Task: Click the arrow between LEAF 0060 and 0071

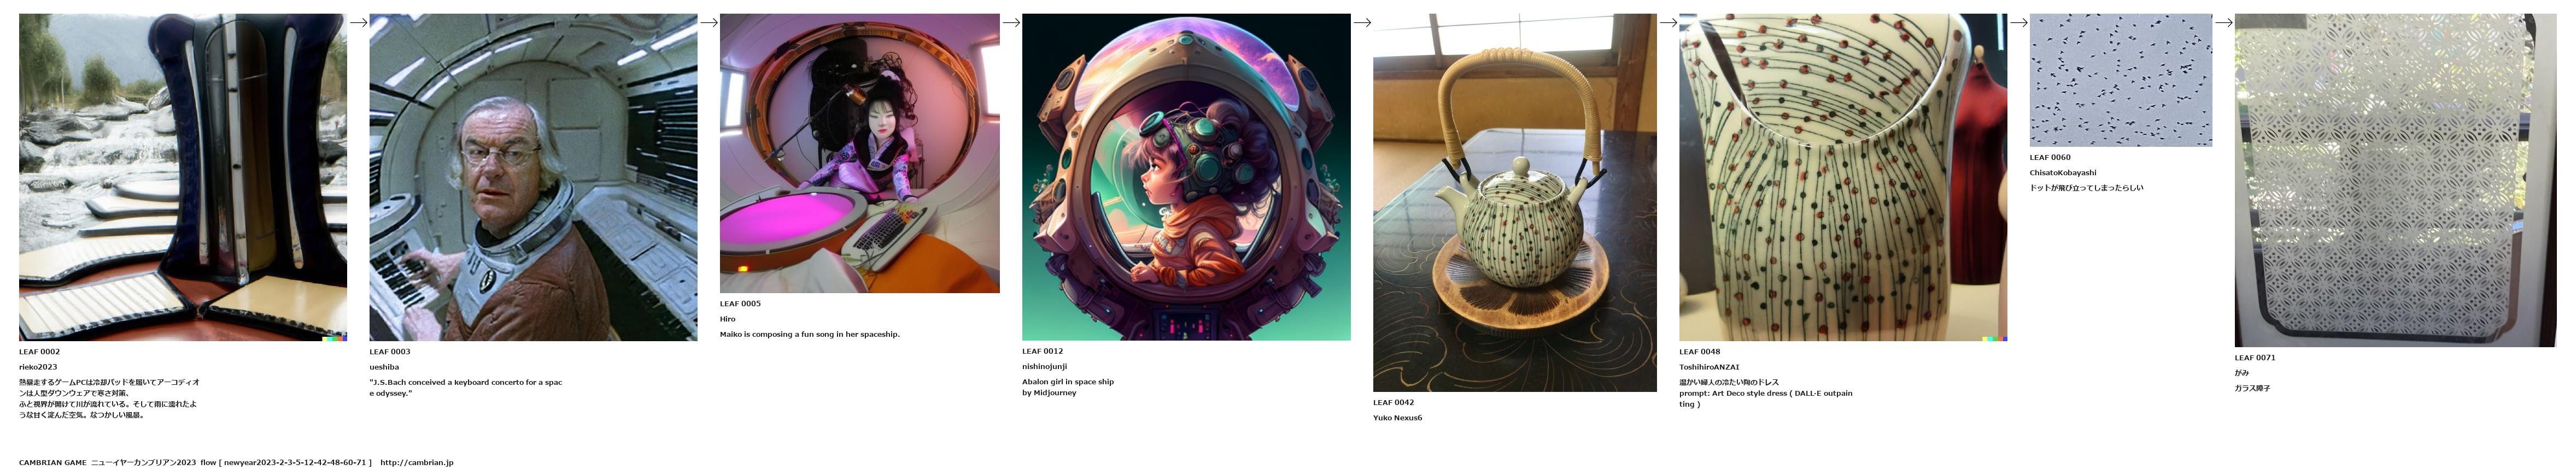Action: point(2223,22)
